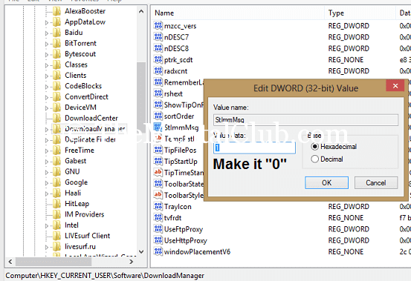
Task: Select the TrayIcon value icon
Action: (158, 206)
